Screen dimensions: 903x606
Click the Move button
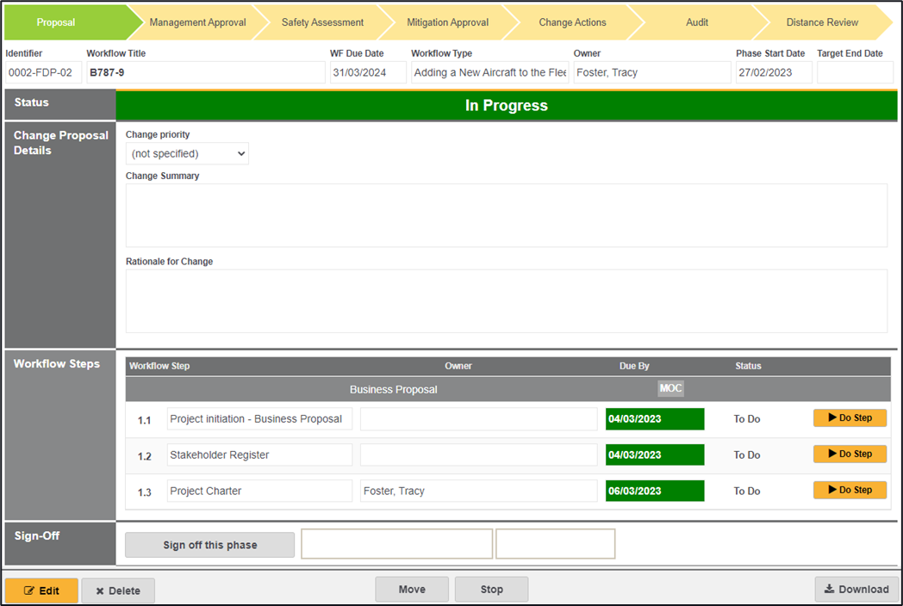pos(412,589)
